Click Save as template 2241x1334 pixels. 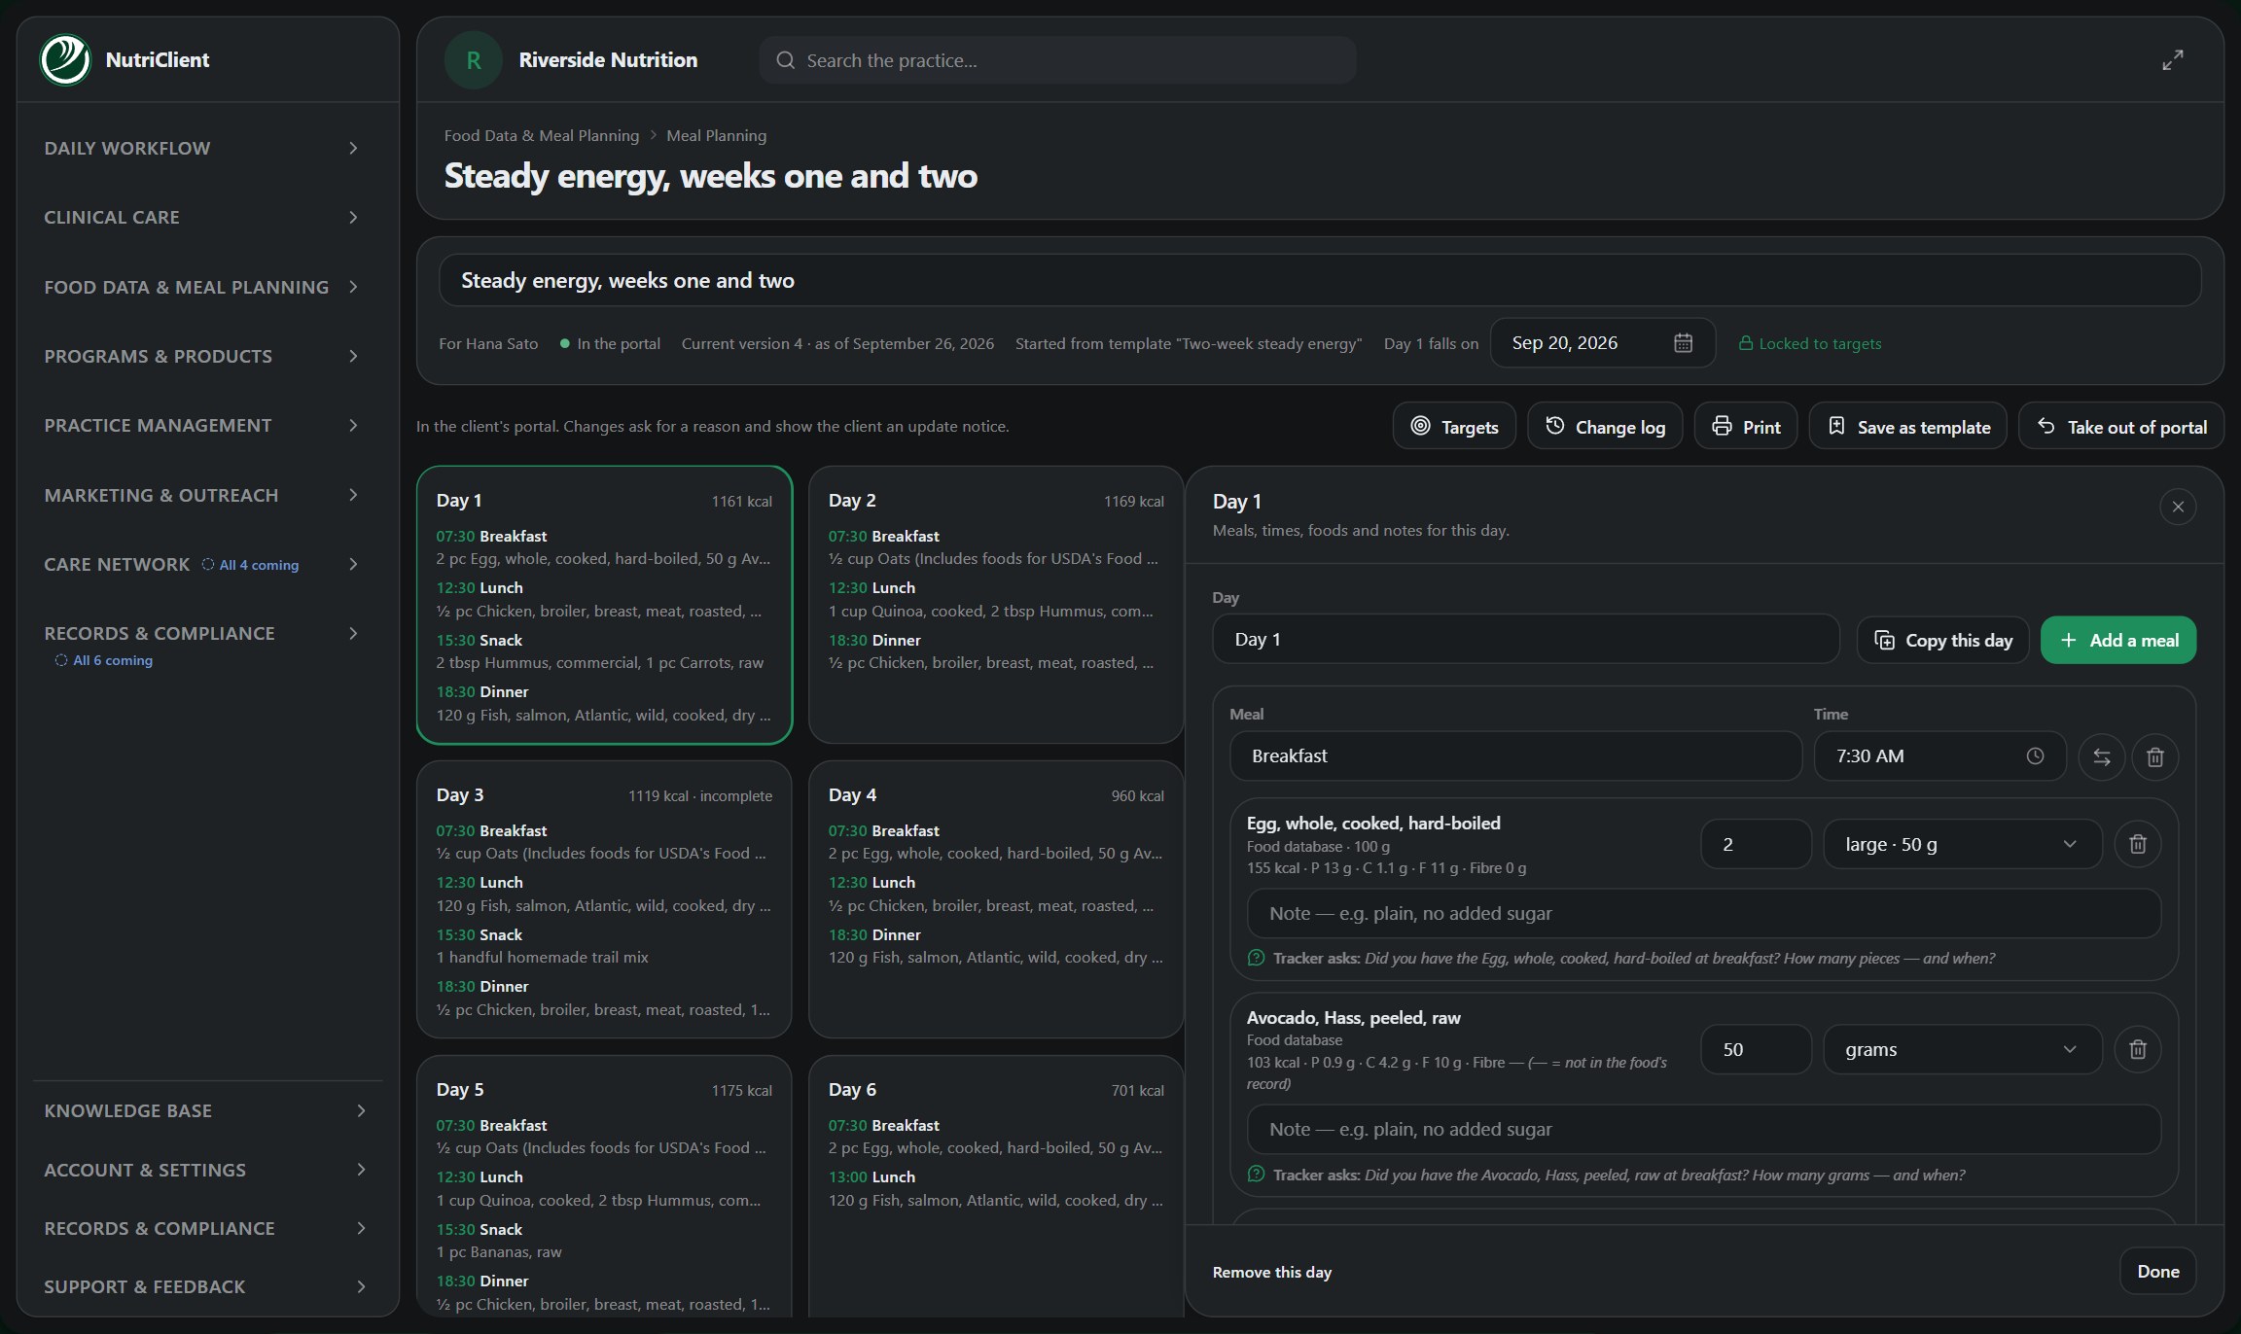click(x=1908, y=426)
